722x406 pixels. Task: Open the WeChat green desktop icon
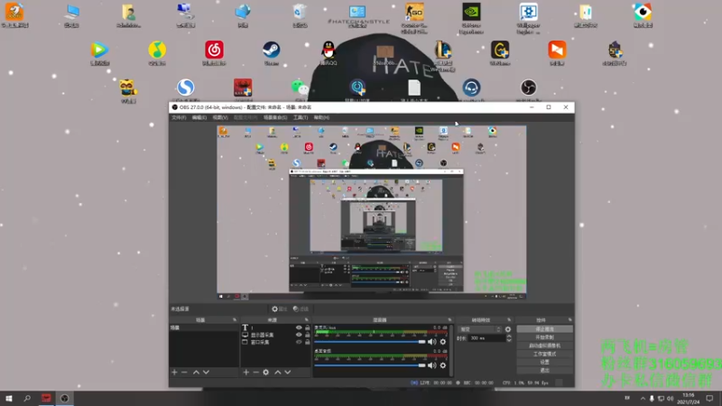300,89
